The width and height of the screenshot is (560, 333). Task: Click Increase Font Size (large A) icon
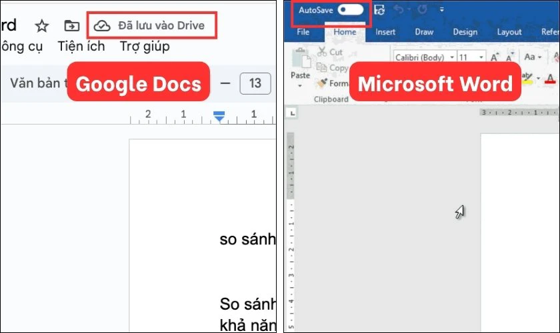pos(495,57)
